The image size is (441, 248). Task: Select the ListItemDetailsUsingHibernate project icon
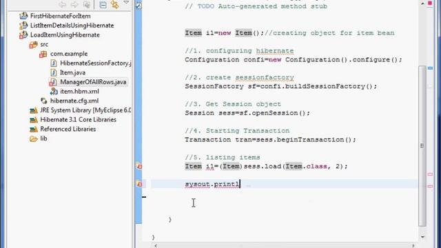(x=23, y=25)
